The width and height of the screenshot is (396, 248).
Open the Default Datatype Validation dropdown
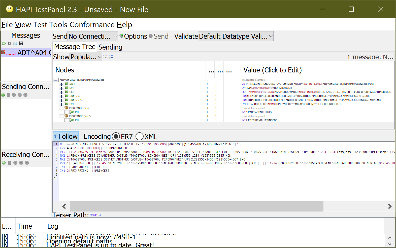point(236,36)
